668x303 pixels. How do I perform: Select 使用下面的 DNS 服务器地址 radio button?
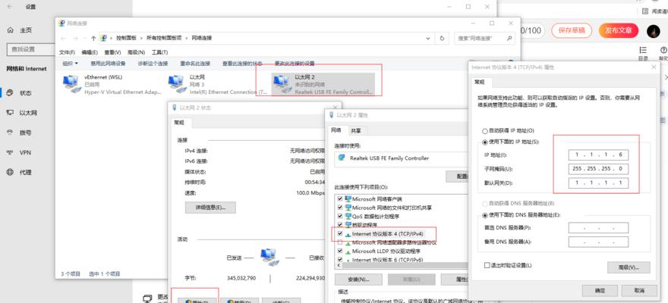484,215
